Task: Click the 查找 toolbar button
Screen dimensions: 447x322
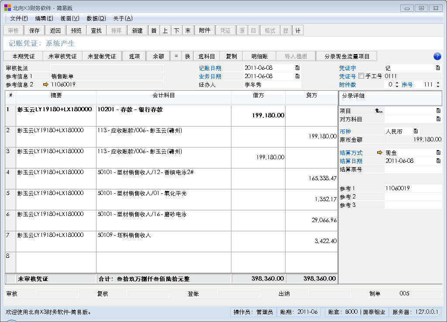Action: (x=96, y=31)
